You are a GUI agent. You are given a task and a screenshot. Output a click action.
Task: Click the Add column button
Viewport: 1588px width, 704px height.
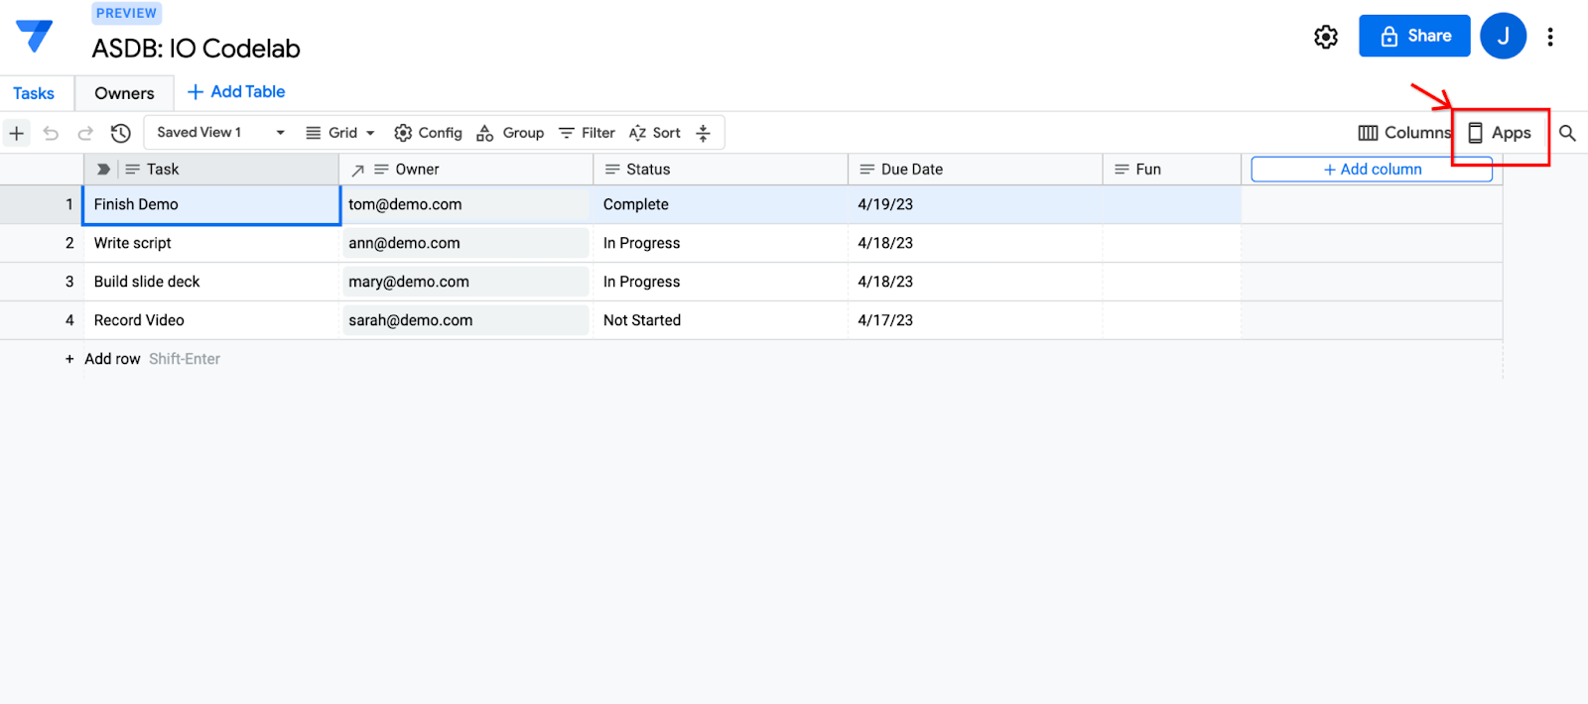click(1371, 170)
